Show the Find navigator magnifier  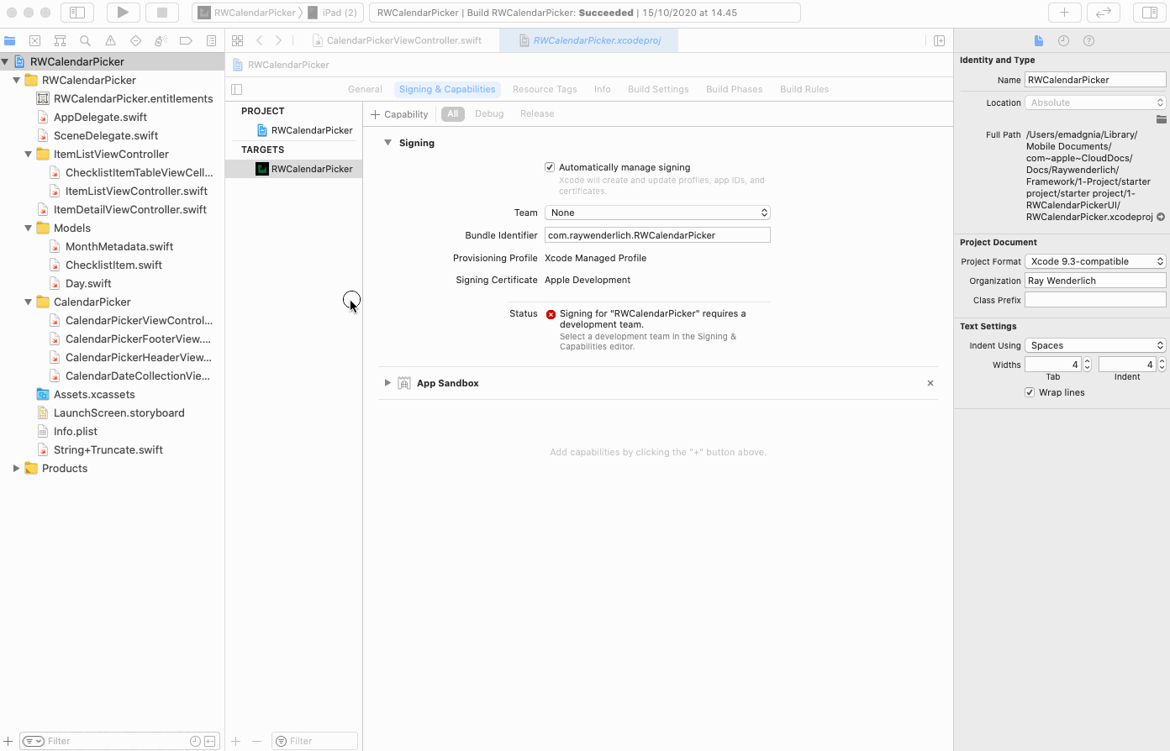(85, 40)
